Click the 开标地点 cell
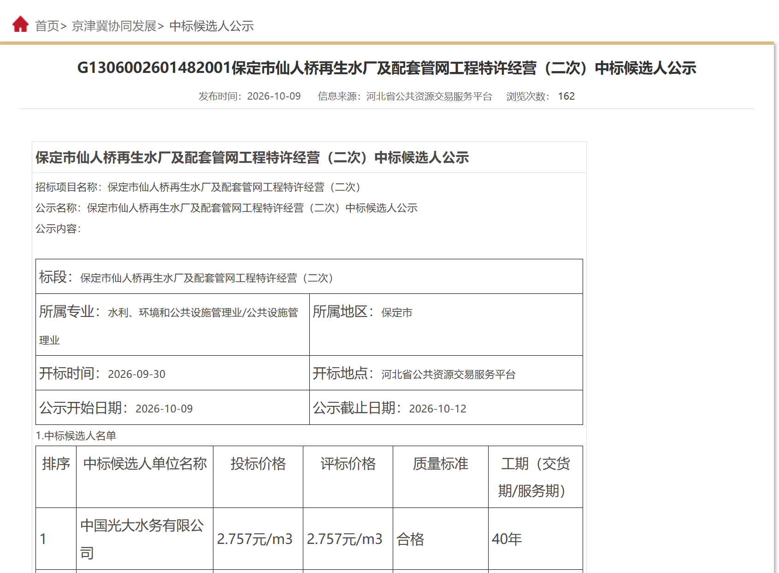The image size is (779, 573). [446, 373]
